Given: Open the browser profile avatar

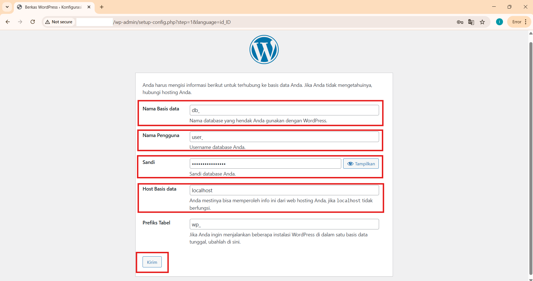Looking at the screenshot, I should pyautogui.click(x=499, y=22).
